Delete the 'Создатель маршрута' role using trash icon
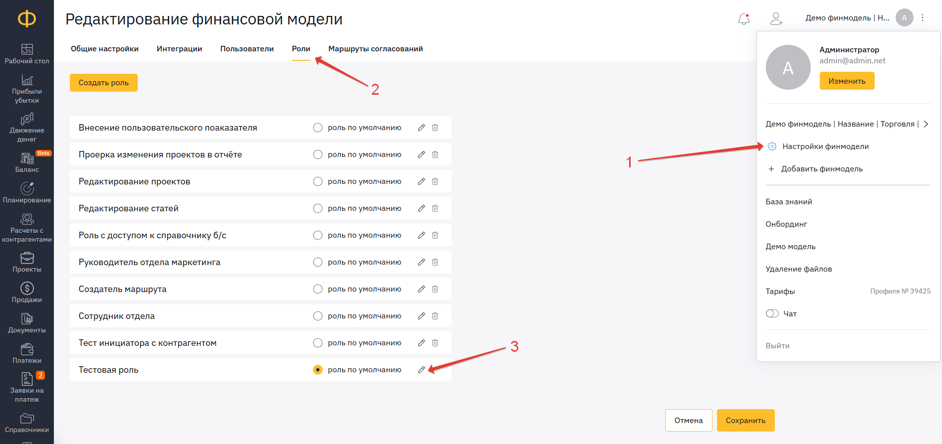This screenshot has width=942, height=444. click(435, 289)
